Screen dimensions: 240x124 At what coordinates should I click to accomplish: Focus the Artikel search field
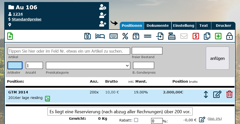(69, 51)
